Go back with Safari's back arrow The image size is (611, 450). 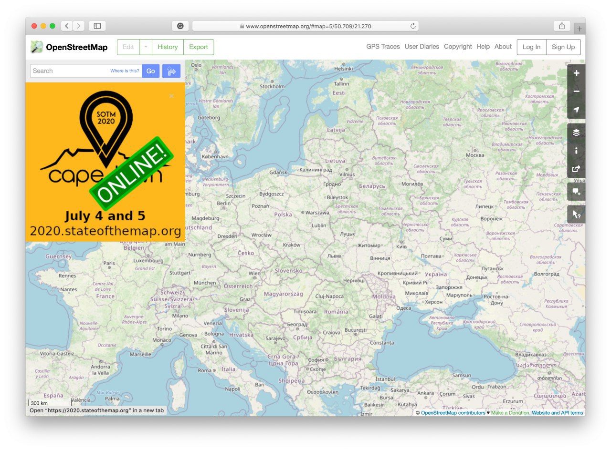tap(67, 26)
